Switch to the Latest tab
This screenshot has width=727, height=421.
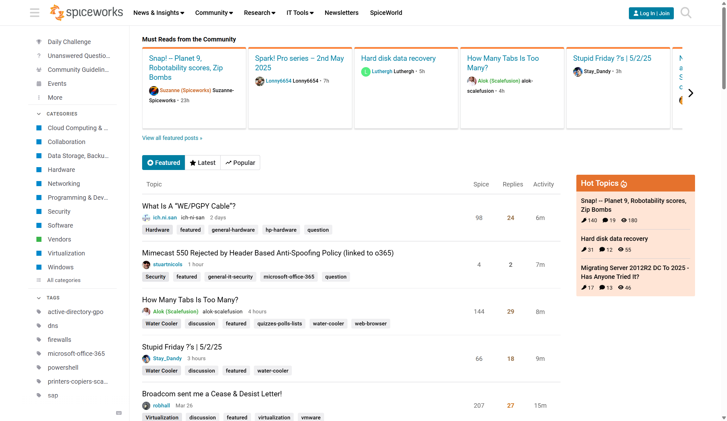[x=203, y=163]
